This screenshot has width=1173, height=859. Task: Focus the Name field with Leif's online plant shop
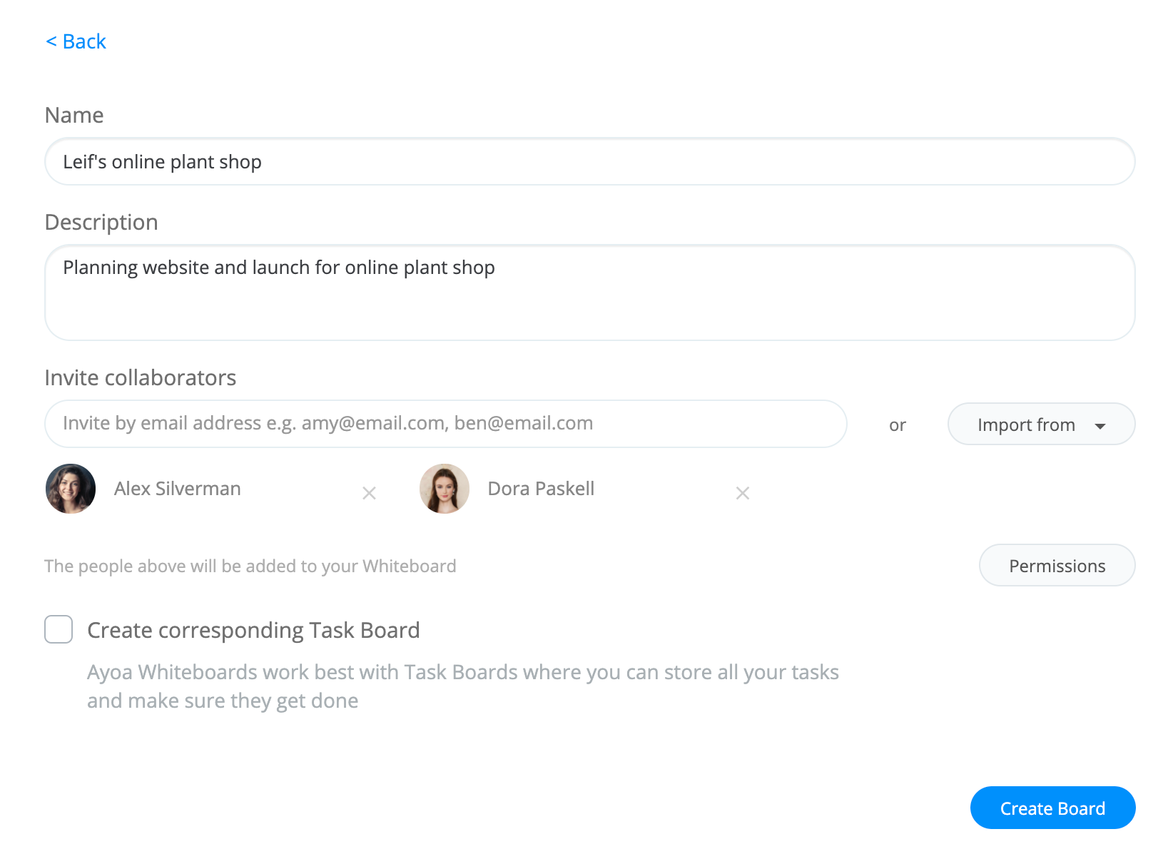[x=590, y=161]
